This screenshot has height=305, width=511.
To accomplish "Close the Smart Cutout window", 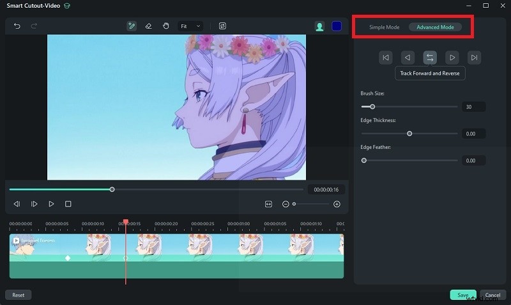I will 503,6.
